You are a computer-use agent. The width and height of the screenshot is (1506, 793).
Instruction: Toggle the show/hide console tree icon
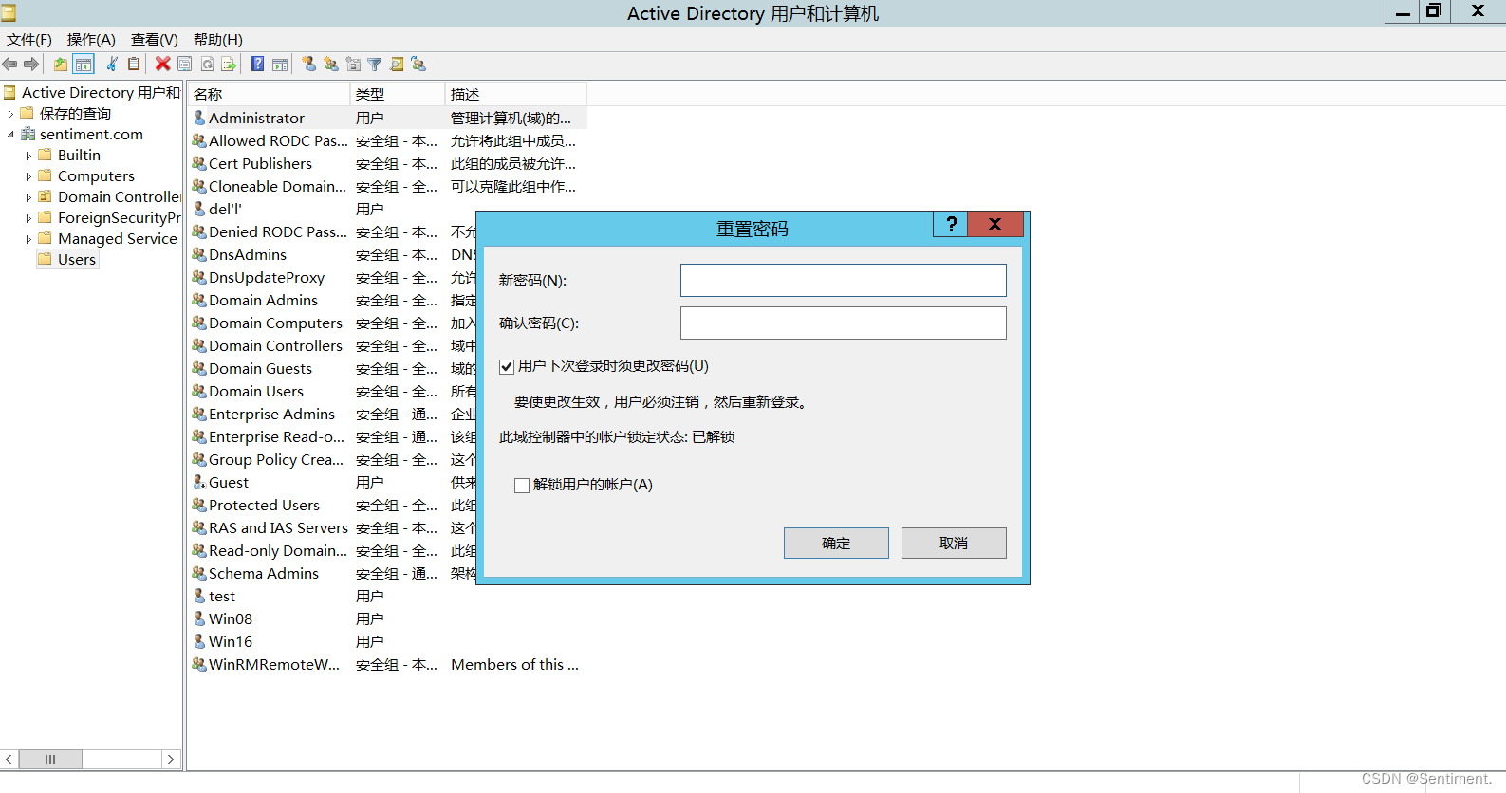84,65
